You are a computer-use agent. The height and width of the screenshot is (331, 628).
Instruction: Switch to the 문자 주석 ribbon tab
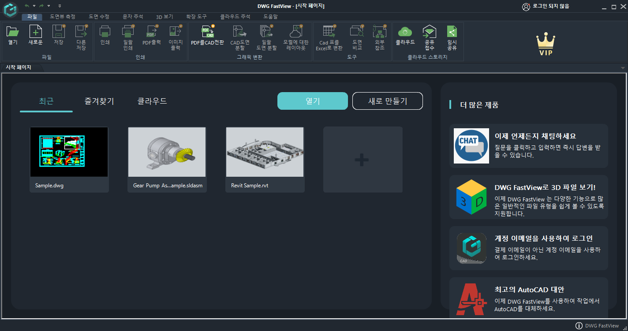(x=133, y=17)
